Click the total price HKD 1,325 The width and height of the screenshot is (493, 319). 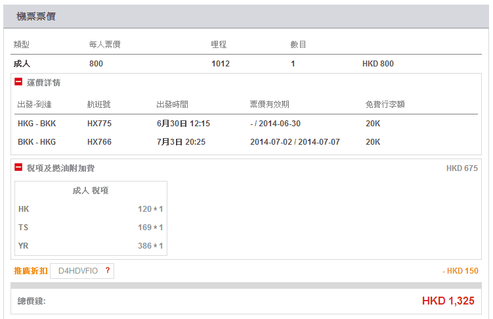[448, 301]
